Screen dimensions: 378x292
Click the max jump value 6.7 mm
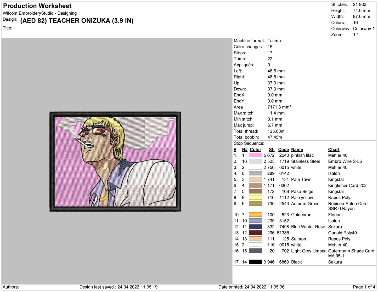click(x=275, y=125)
